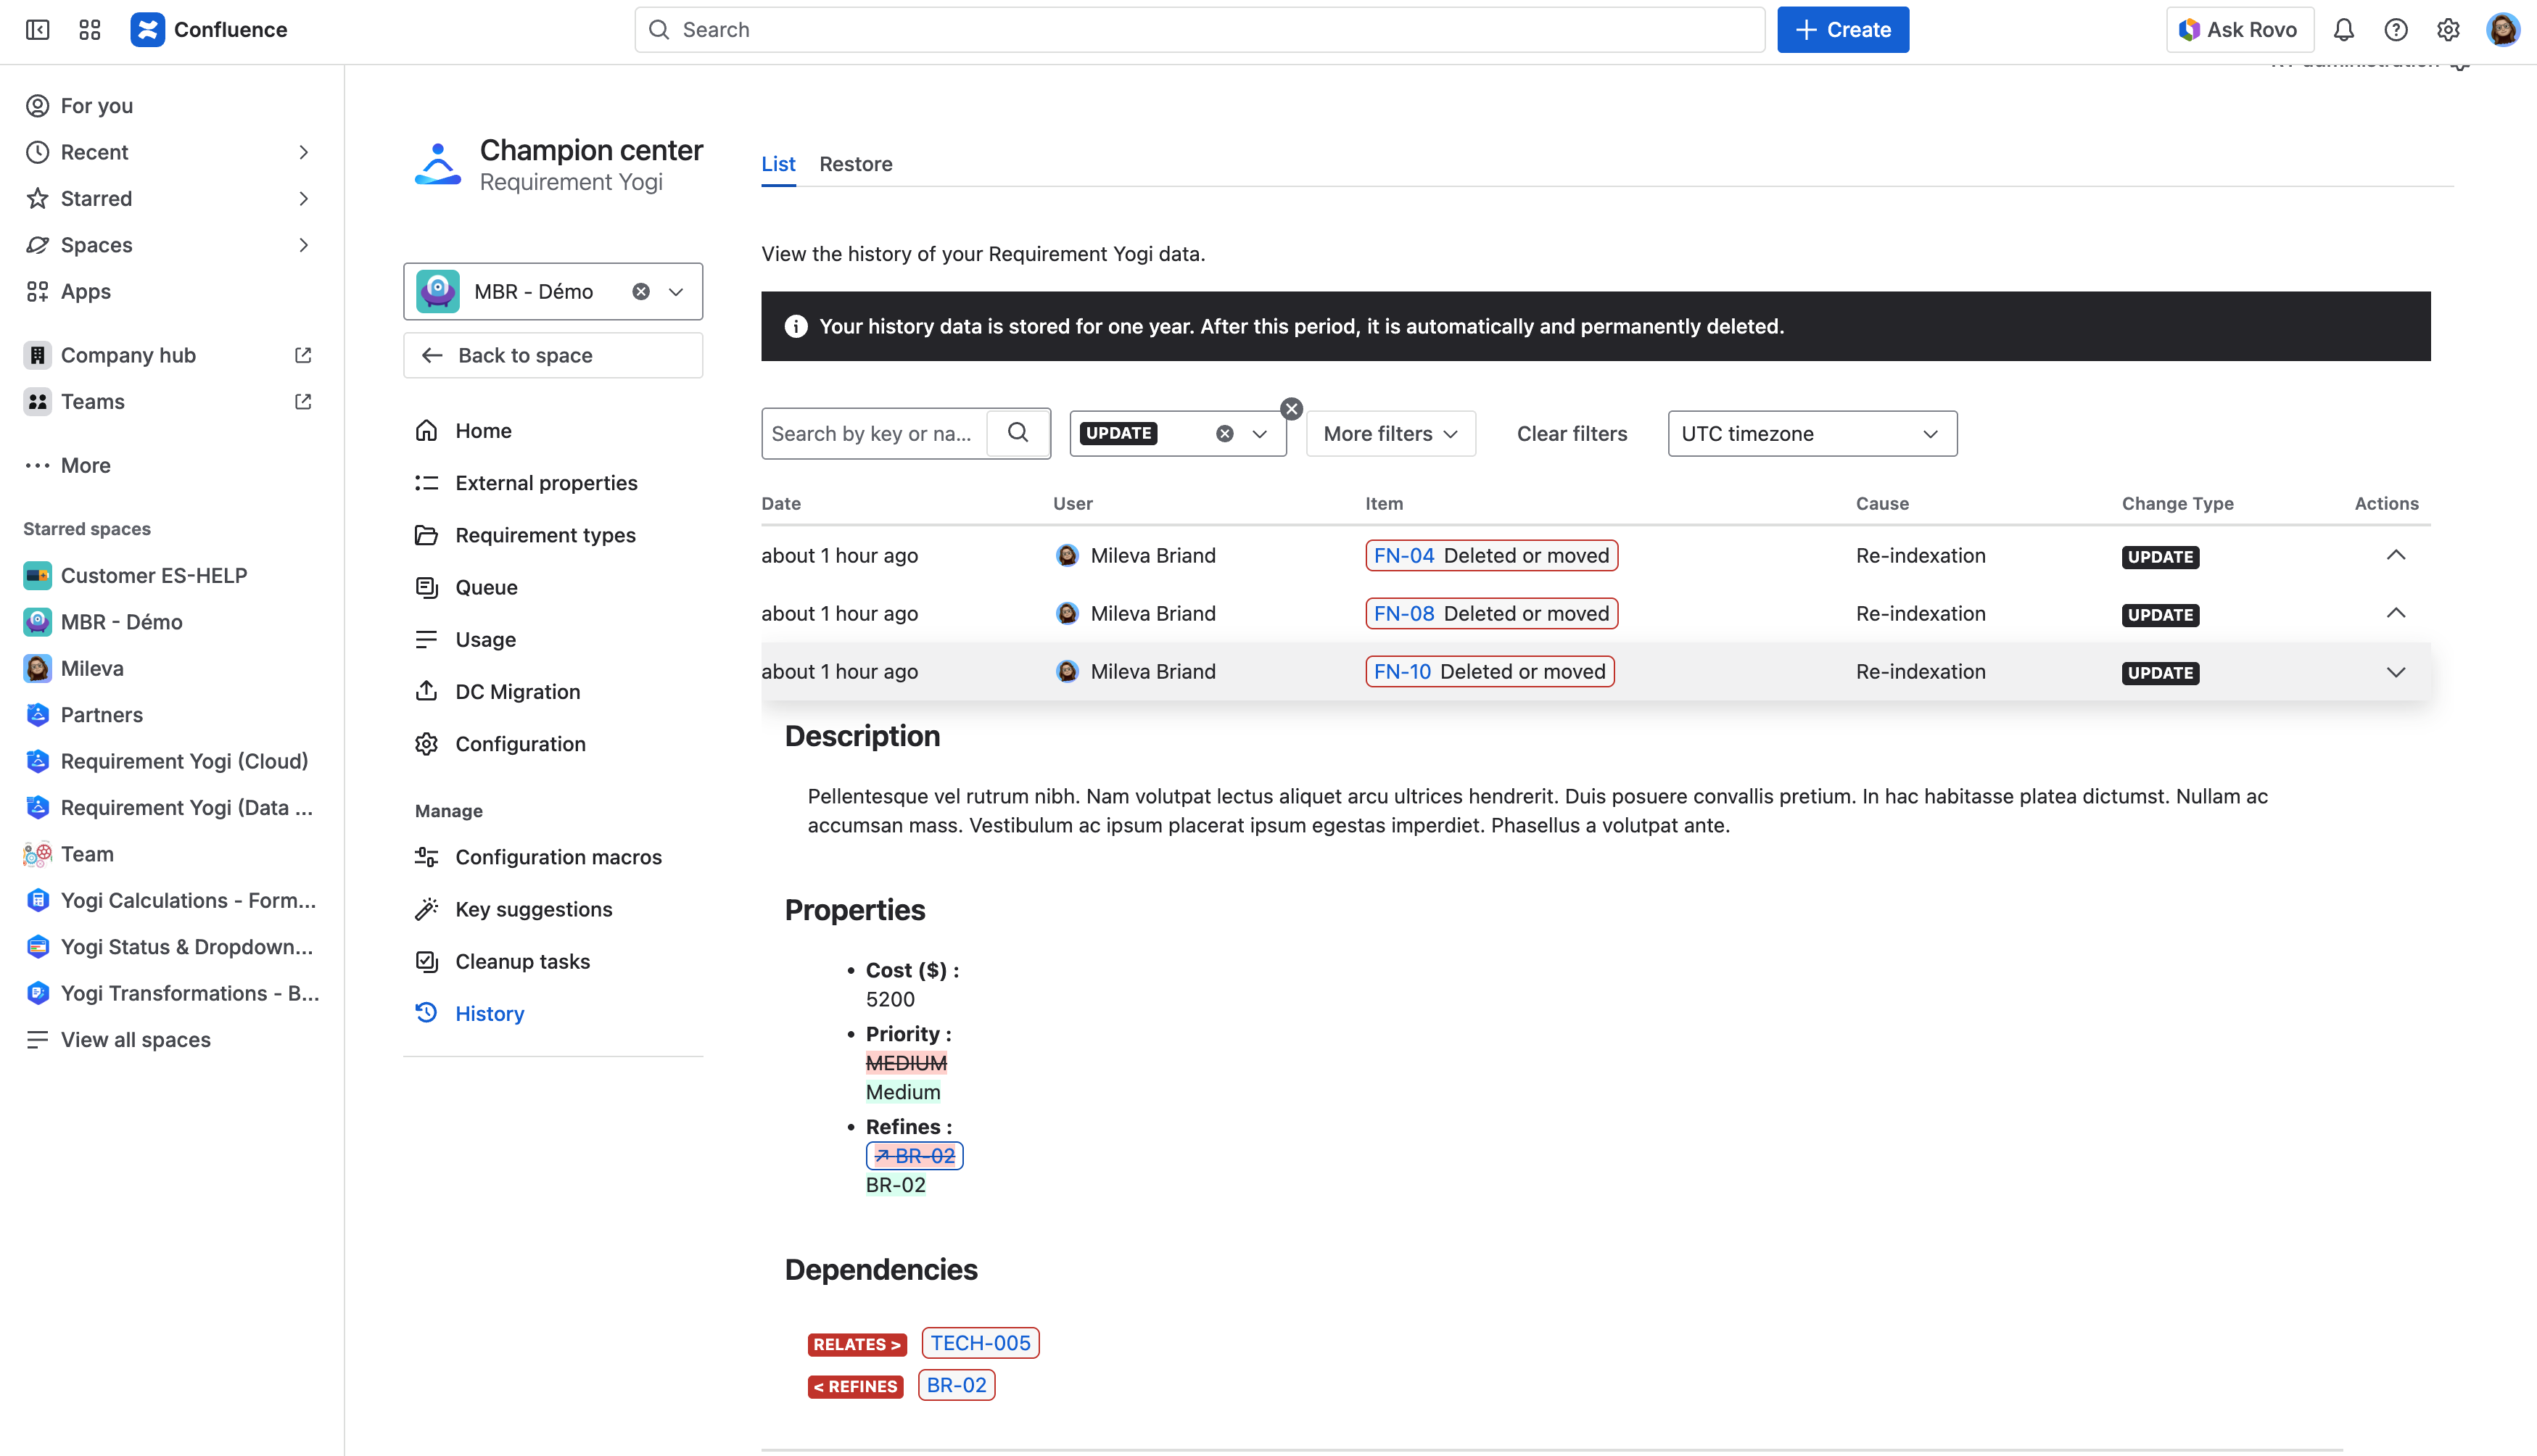The image size is (2537, 1456).
Task: Click the Search by key or name field
Action: (872, 433)
